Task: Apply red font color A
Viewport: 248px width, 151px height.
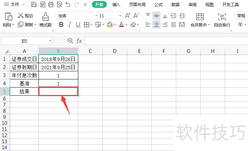Action: pyautogui.click(x=121, y=25)
